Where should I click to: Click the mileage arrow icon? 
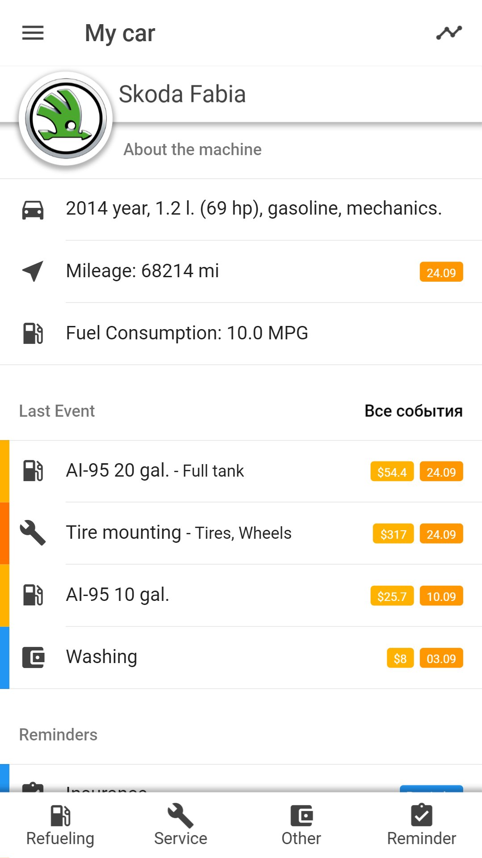(33, 271)
